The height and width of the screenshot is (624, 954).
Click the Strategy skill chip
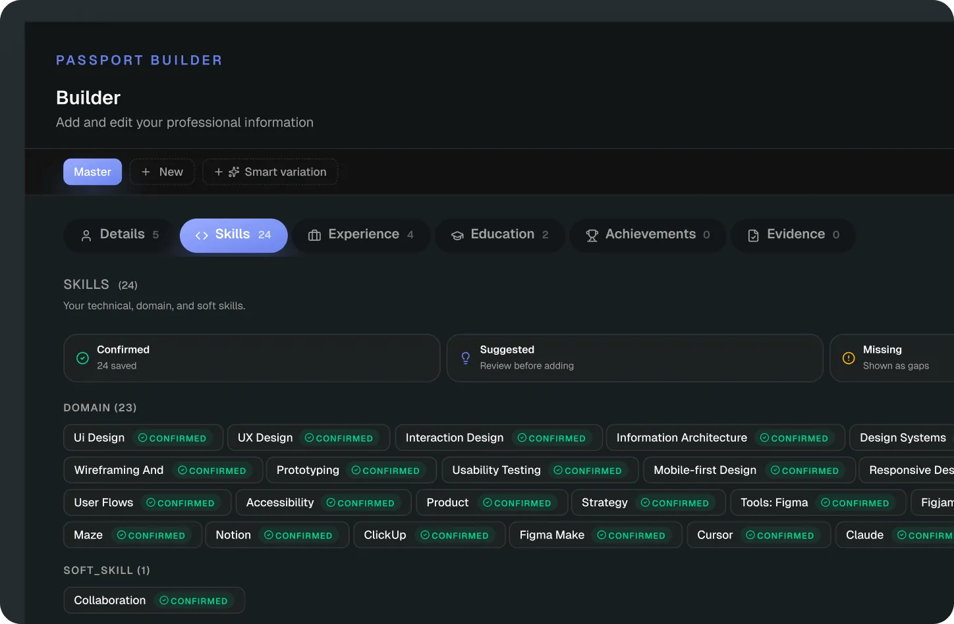tap(648, 502)
